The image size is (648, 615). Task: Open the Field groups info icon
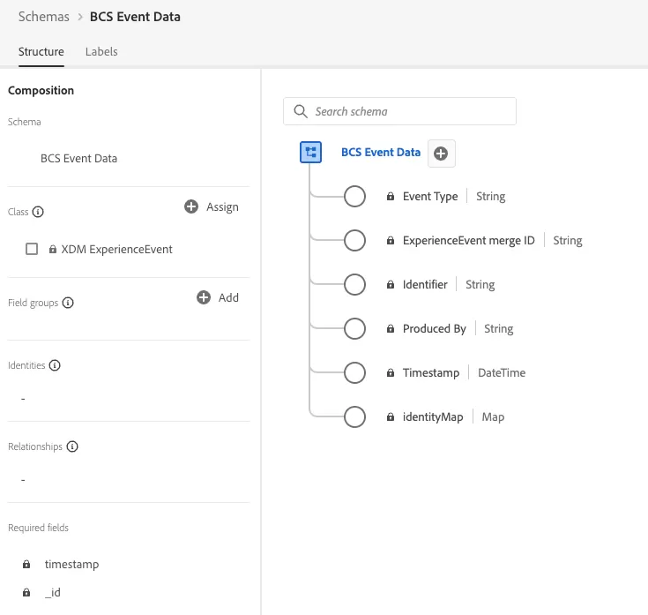[68, 303]
